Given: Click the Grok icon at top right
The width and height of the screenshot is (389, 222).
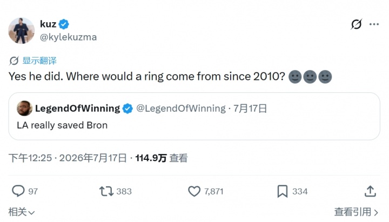Looking at the screenshot, I should [357, 24].
